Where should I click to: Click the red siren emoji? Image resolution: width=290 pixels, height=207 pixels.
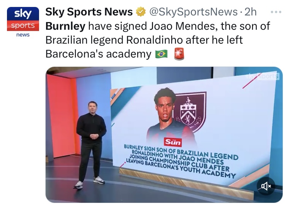pos(179,54)
